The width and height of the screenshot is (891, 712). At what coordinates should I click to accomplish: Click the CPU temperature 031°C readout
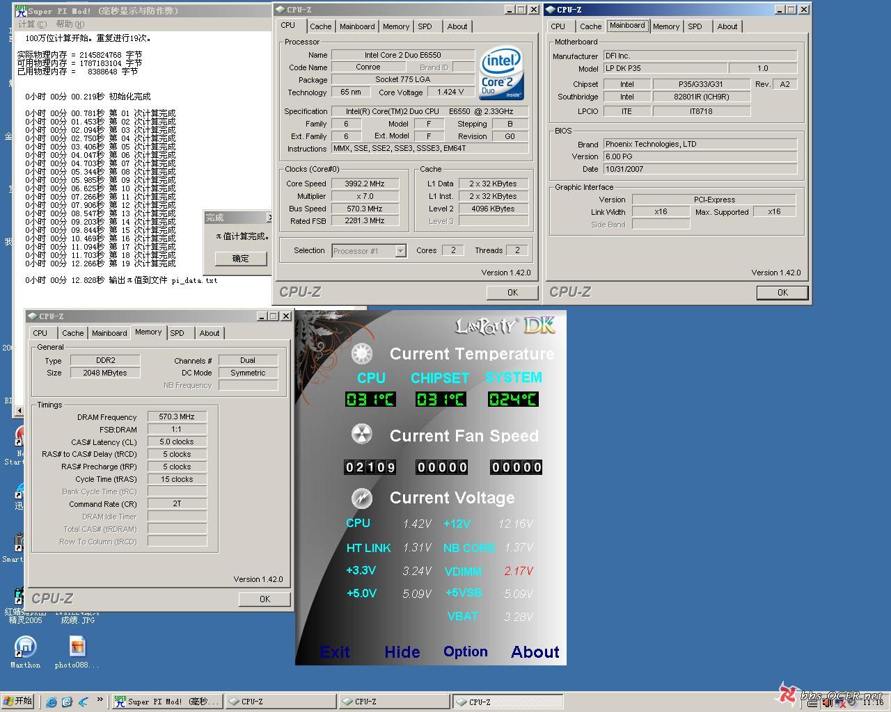pyautogui.click(x=371, y=399)
